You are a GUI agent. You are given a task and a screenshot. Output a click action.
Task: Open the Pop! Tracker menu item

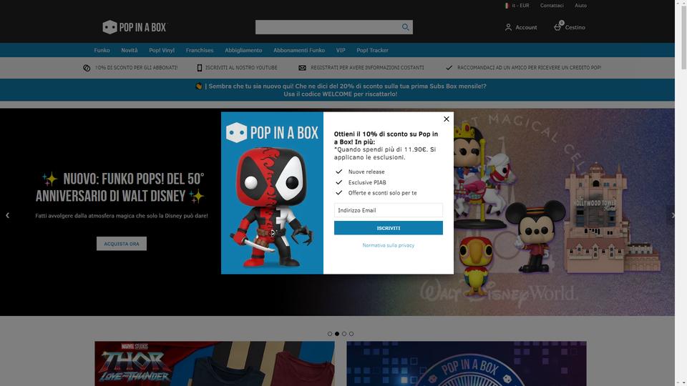click(x=372, y=50)
